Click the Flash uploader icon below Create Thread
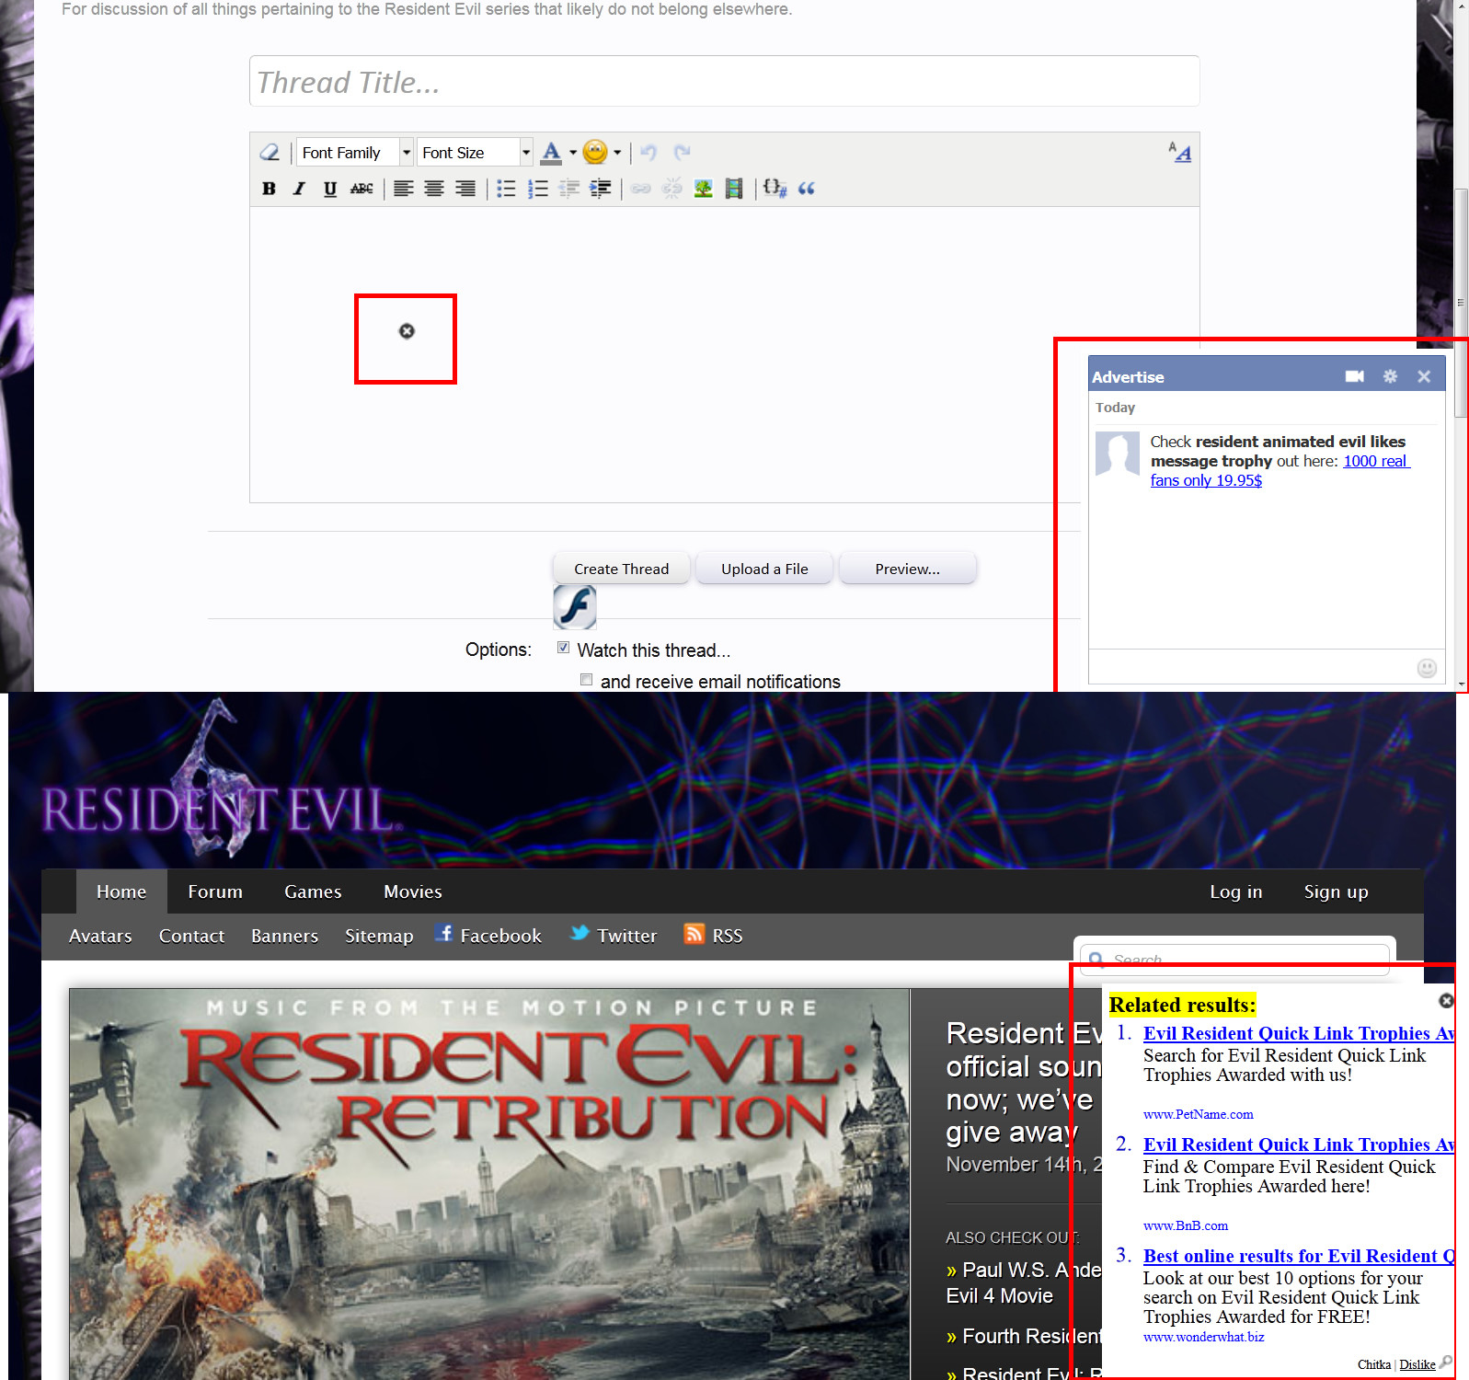1469x1380 pixels. 575,607
